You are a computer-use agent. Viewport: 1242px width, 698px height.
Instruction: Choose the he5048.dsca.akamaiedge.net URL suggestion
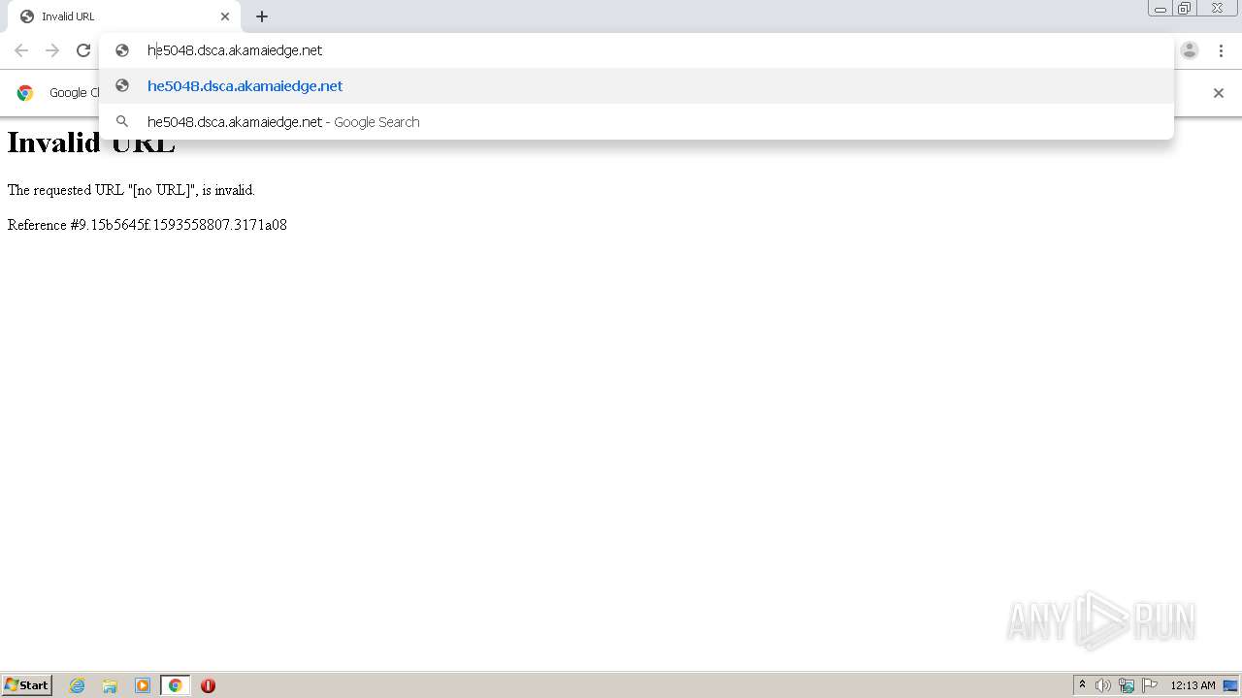coord(636,86)
